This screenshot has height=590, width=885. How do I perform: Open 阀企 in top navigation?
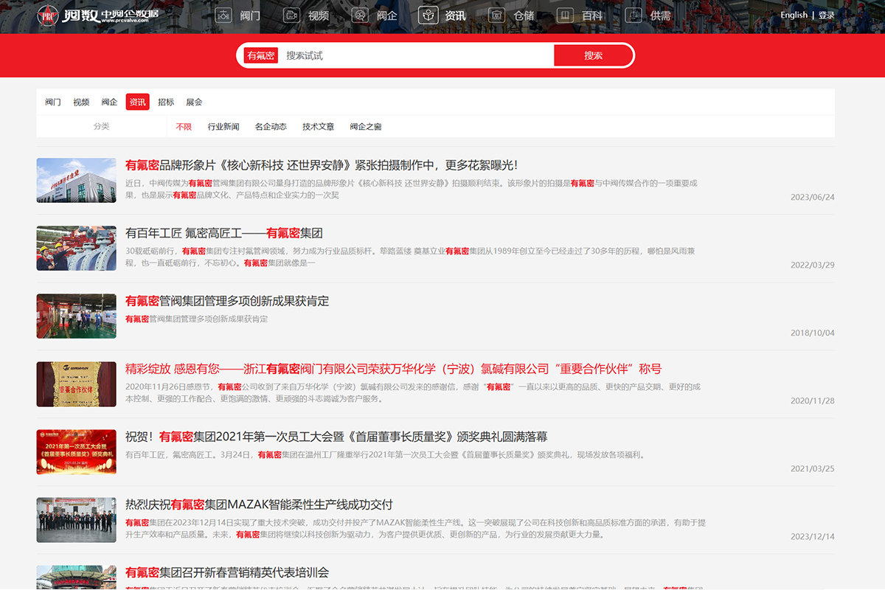(x=387, y=15)
